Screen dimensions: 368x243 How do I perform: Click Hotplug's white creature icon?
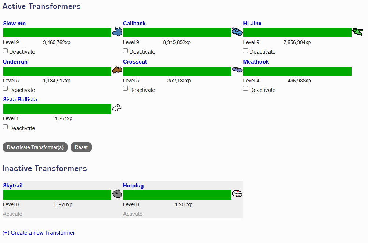point(237,193)
